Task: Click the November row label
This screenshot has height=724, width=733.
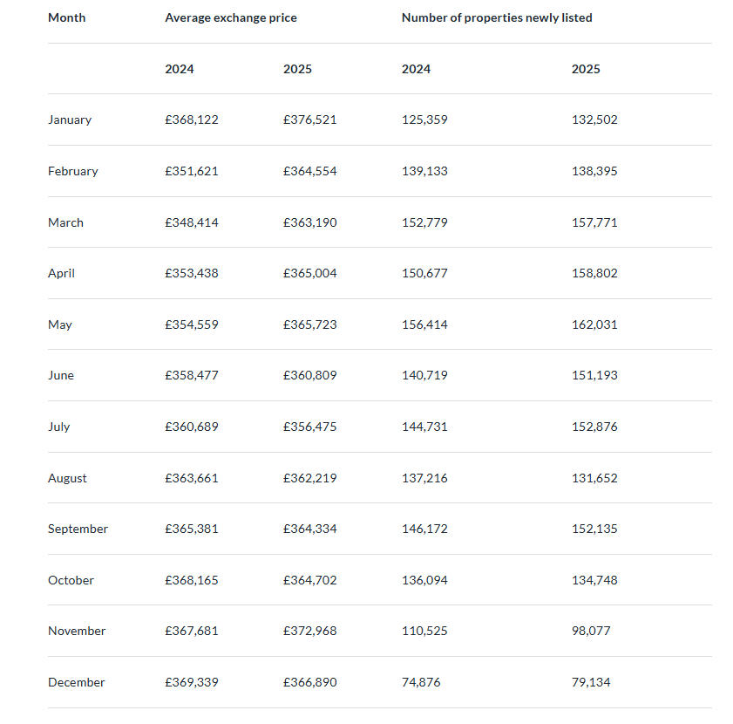Action: coord(77,631)
